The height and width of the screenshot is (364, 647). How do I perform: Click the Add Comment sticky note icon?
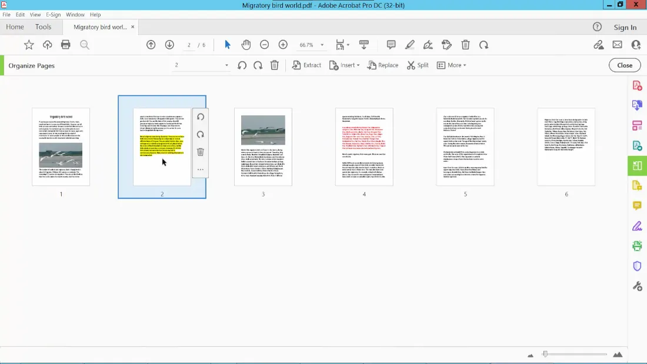click(391, 45)
